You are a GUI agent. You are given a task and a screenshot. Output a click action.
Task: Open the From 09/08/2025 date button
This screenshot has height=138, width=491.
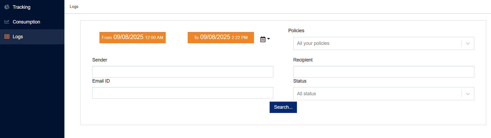click(132, 37)
